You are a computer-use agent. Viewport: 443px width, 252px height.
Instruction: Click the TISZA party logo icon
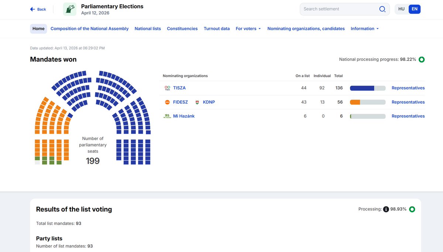coord(167,88)
